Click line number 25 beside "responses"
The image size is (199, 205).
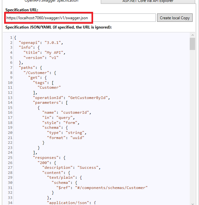10,158
